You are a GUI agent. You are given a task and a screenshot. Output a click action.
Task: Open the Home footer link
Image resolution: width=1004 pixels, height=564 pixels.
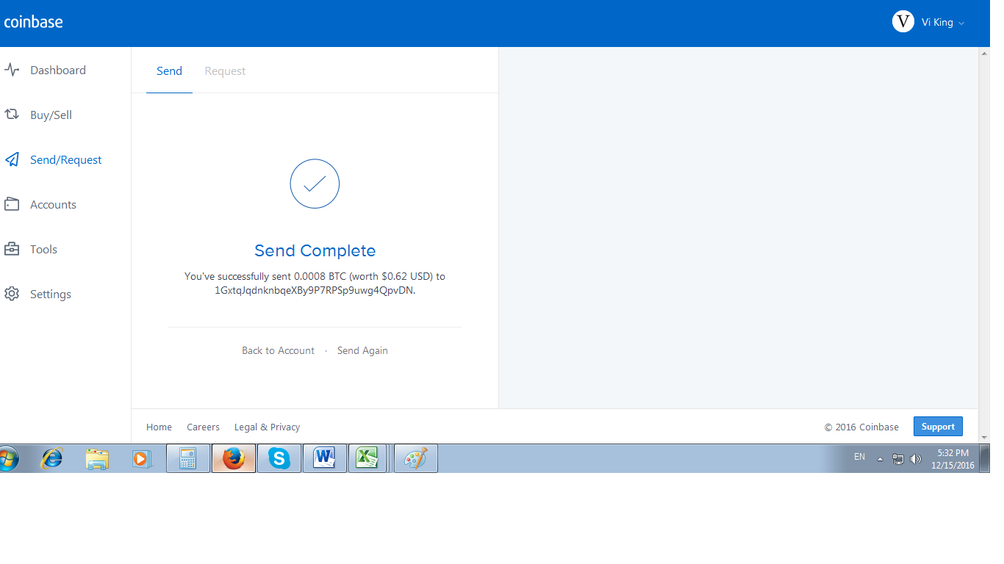click(159, 427)
